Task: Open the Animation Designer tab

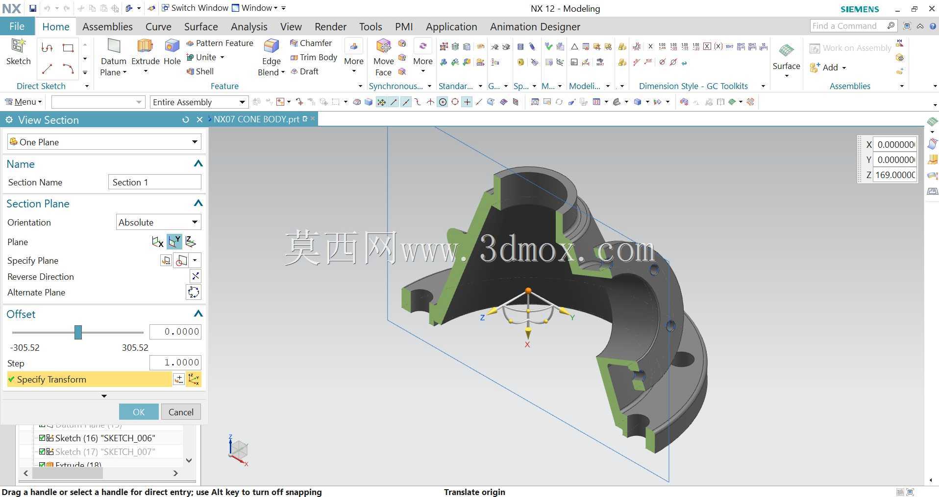Action: pos(535,26)
